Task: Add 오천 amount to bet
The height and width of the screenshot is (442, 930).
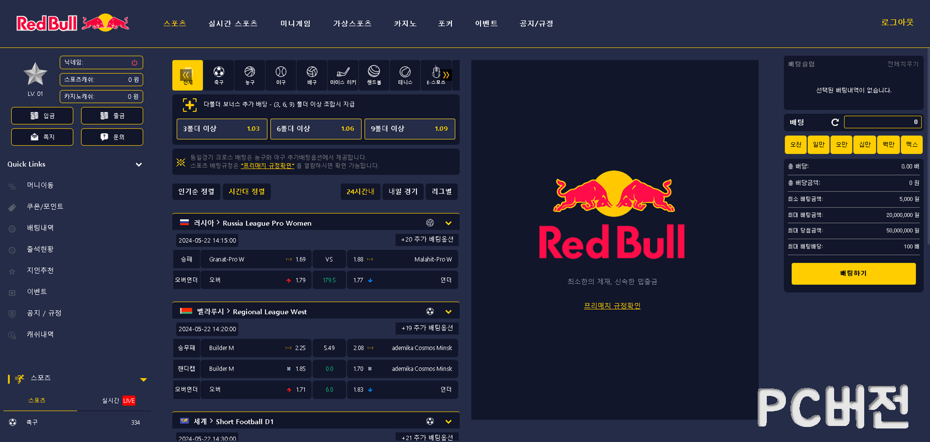Action: pyautogui.click(x=796, y=144)
